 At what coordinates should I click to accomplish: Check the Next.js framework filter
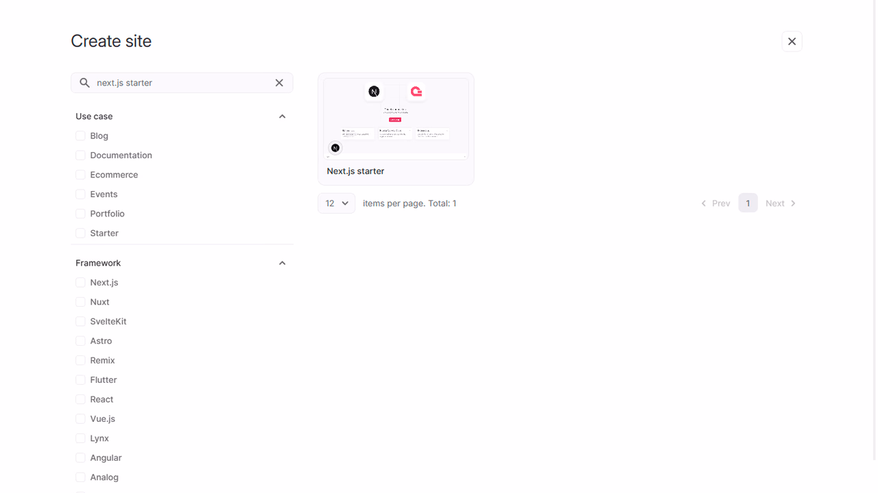(80, 283)
